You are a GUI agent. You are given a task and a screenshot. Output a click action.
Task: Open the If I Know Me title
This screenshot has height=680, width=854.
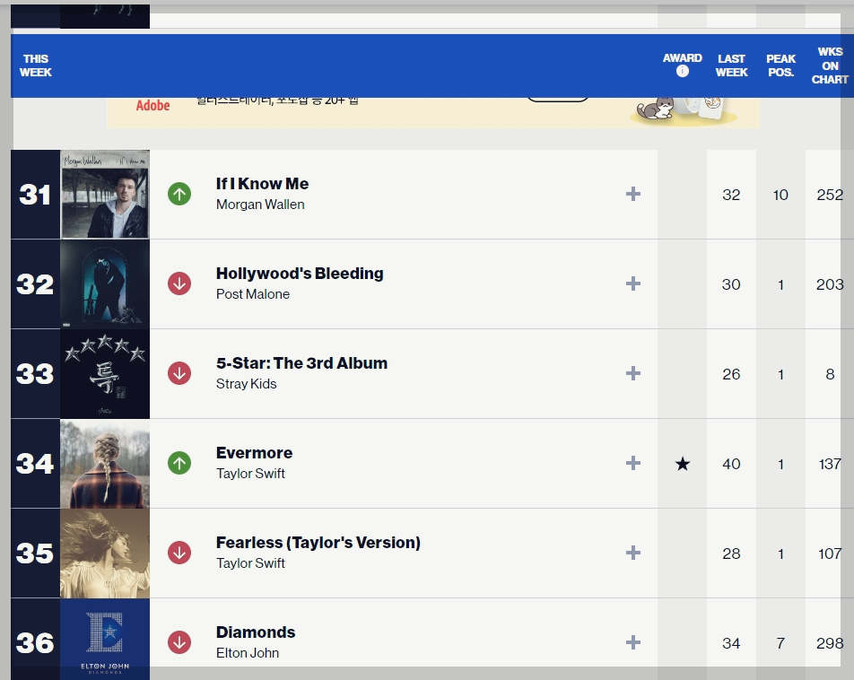pos(262,184)
